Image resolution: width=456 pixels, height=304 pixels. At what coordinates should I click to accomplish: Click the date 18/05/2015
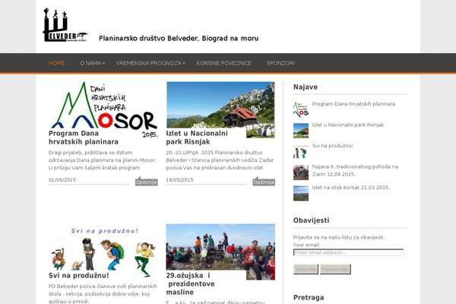(x=179, y=180)
